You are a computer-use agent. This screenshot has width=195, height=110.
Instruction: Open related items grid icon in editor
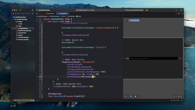point(37,13)
